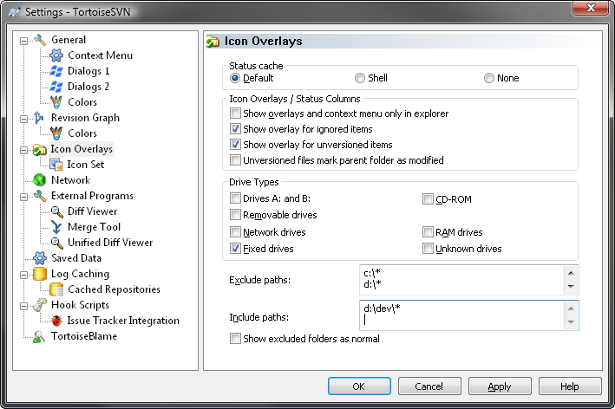Close the Settings window
The image size is (615, 409).
coord(591,8)
